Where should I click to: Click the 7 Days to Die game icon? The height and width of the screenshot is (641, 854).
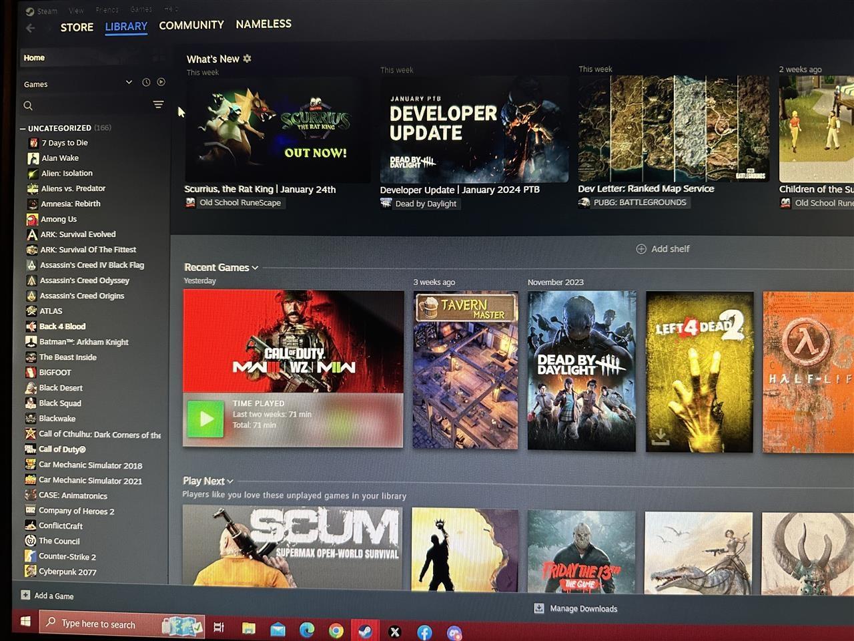[x=33, y=143]
